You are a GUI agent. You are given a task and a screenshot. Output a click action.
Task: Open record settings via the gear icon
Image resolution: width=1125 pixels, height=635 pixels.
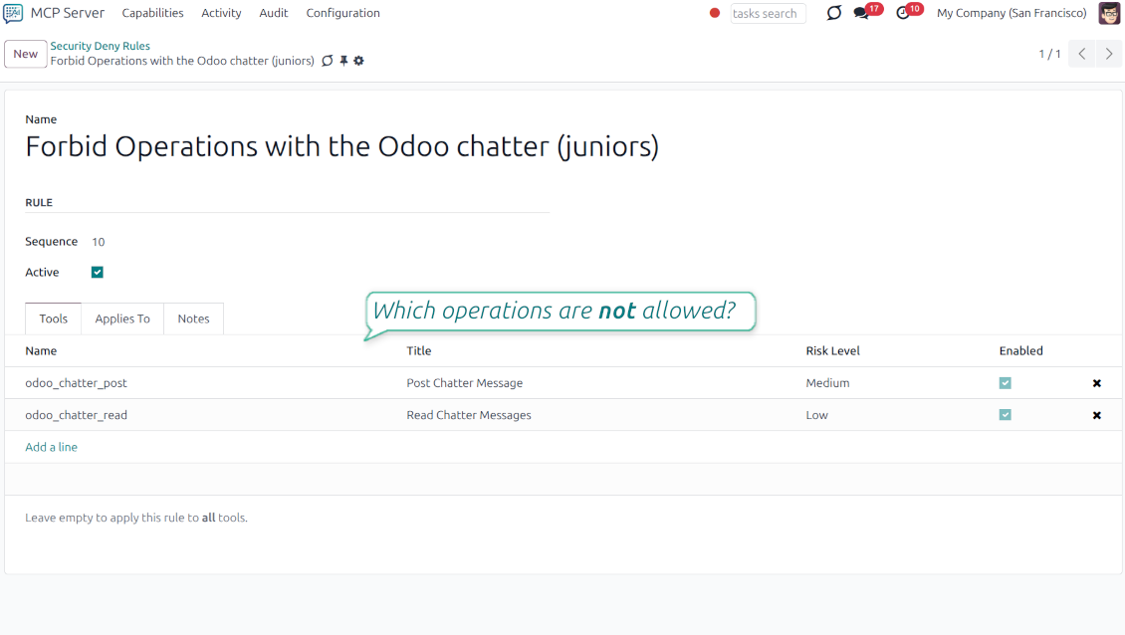point(358,61)
